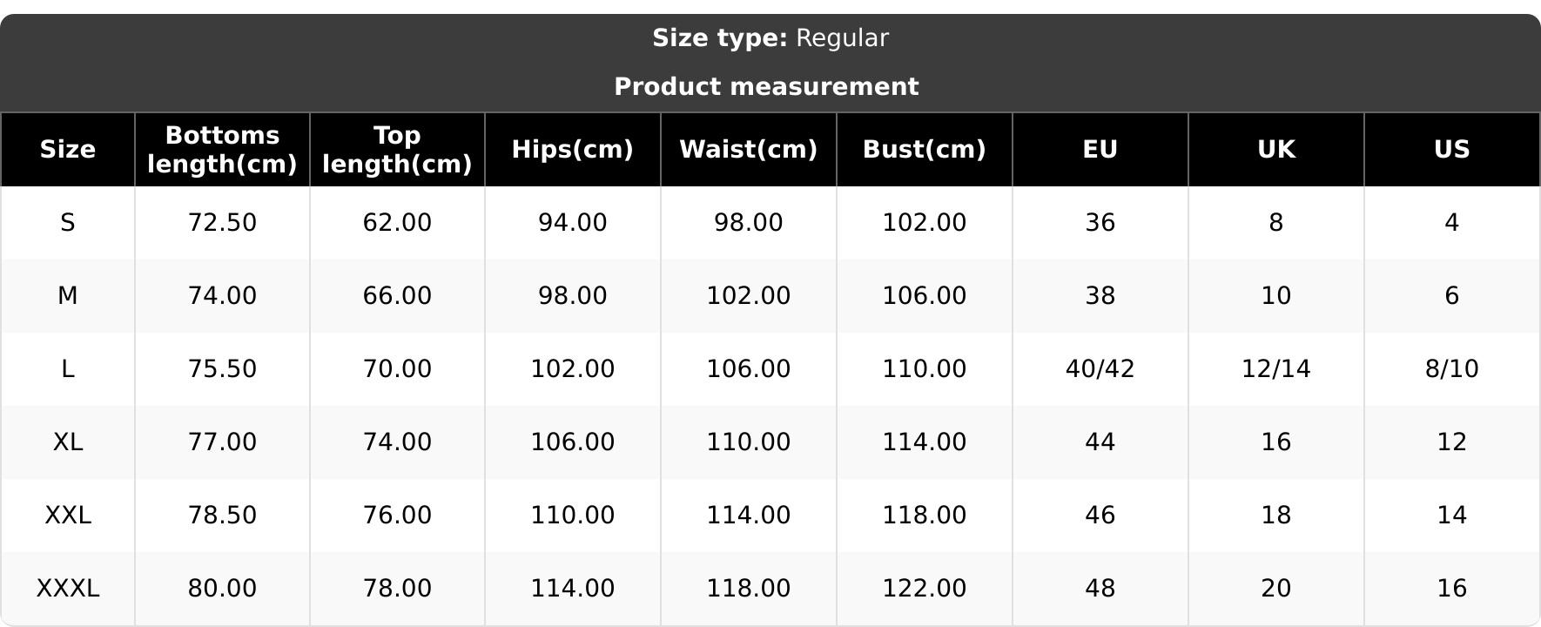
Task: Click the 40/42 EU size cell
Action: 1100,369
